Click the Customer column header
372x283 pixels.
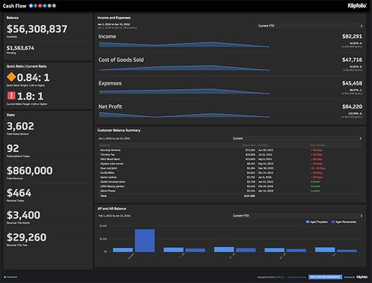[105, 146]
